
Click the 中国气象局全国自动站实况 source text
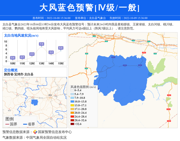[x=46, y=138]
